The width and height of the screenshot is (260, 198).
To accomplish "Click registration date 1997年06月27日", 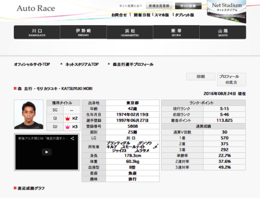I will point(133,120).
